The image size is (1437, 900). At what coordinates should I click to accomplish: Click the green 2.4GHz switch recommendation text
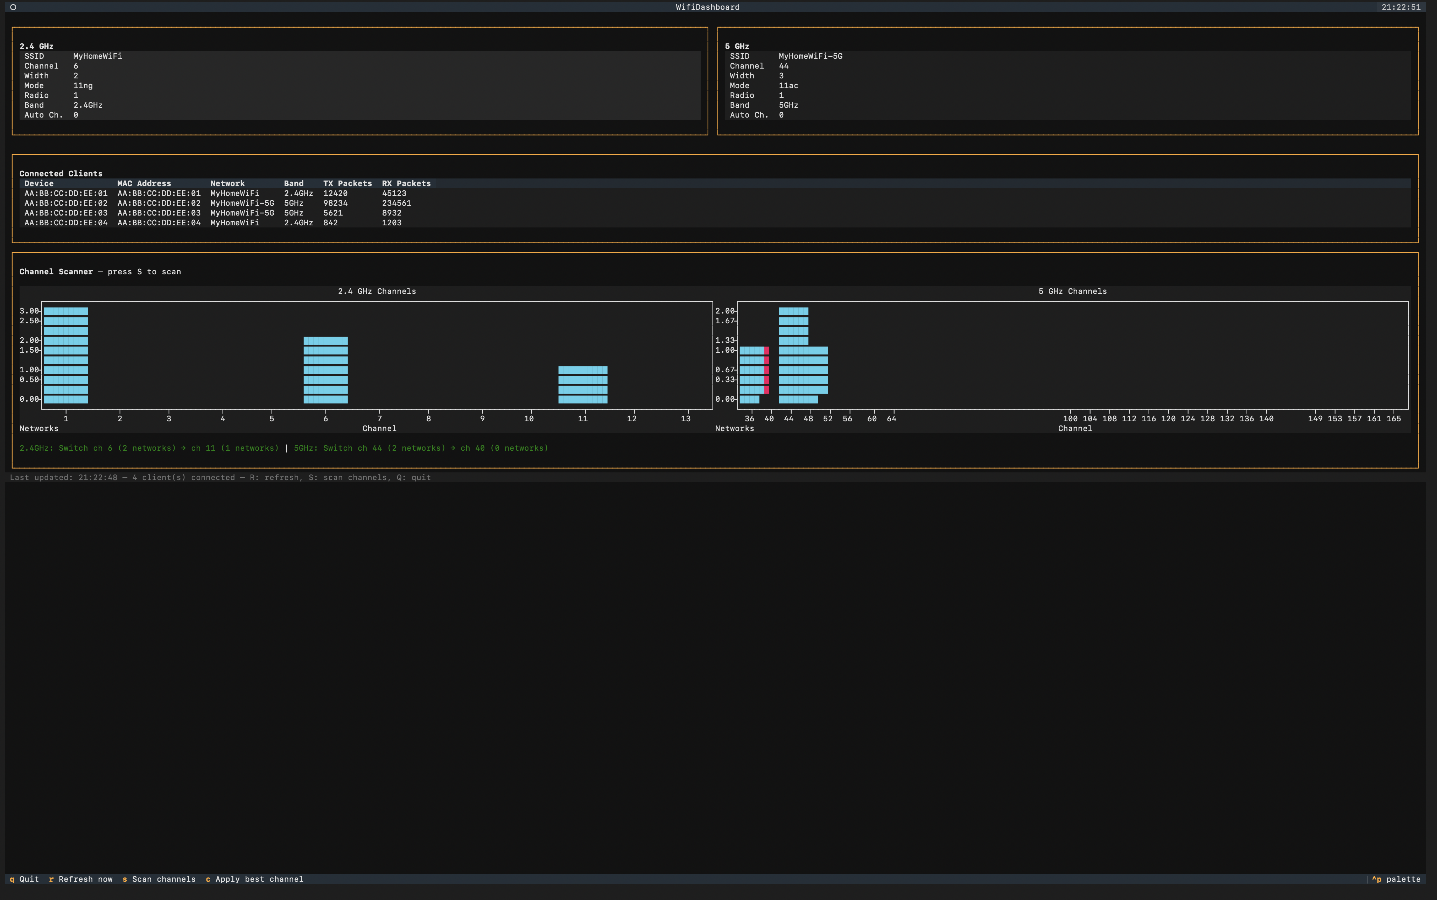click(149, 448)
